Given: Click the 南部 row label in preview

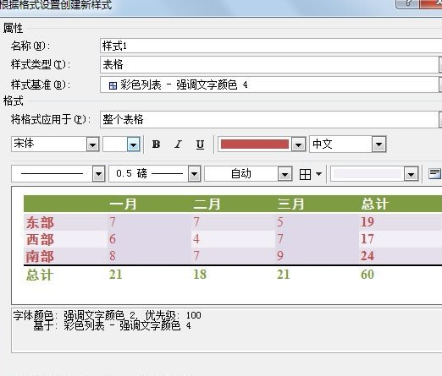Looking at the screenshot, I should click(x=40, y=256).
